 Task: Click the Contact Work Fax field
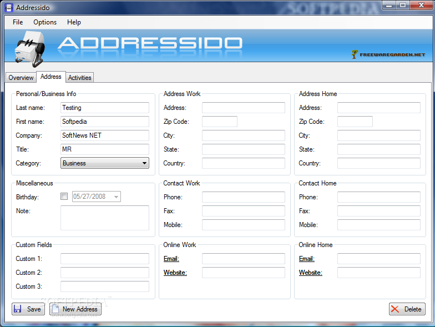point(243,211)
